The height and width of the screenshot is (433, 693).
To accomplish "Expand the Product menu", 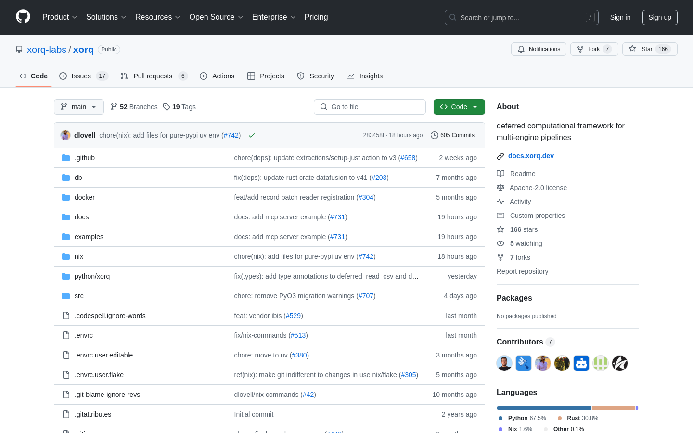I will (60, 17).
